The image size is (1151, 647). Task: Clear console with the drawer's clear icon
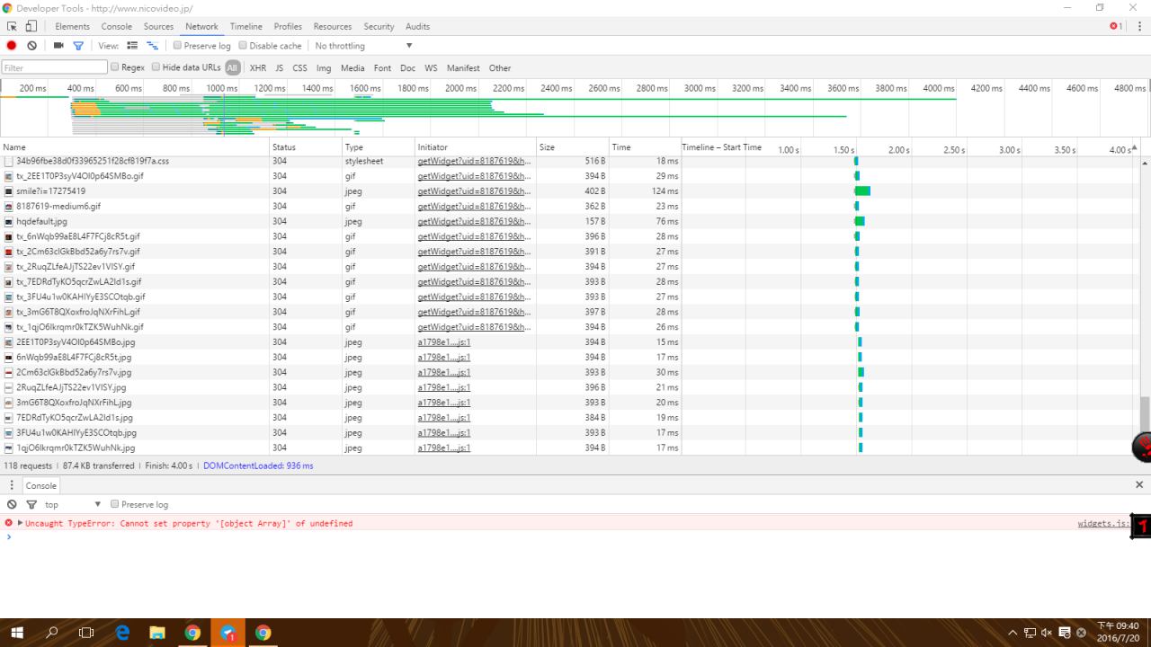tap(12, 505)
